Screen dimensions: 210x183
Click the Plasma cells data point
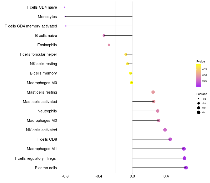[x=186, y=168]
